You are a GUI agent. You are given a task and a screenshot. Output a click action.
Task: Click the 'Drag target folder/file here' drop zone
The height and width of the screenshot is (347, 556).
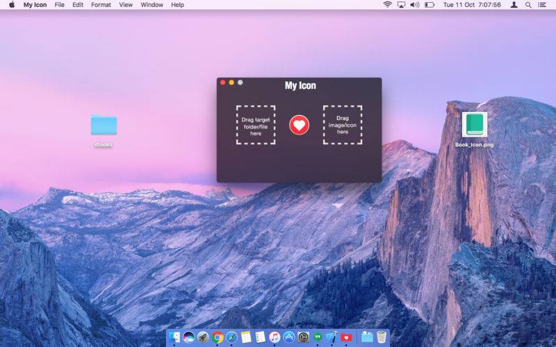point(256,125)
